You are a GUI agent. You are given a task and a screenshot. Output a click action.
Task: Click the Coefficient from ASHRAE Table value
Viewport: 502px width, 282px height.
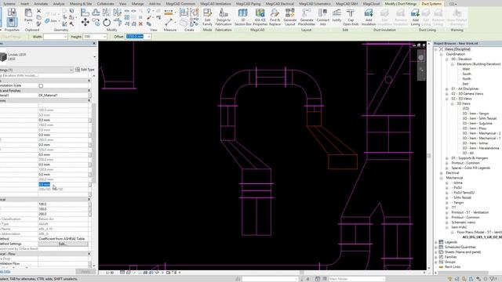point(62,239)
